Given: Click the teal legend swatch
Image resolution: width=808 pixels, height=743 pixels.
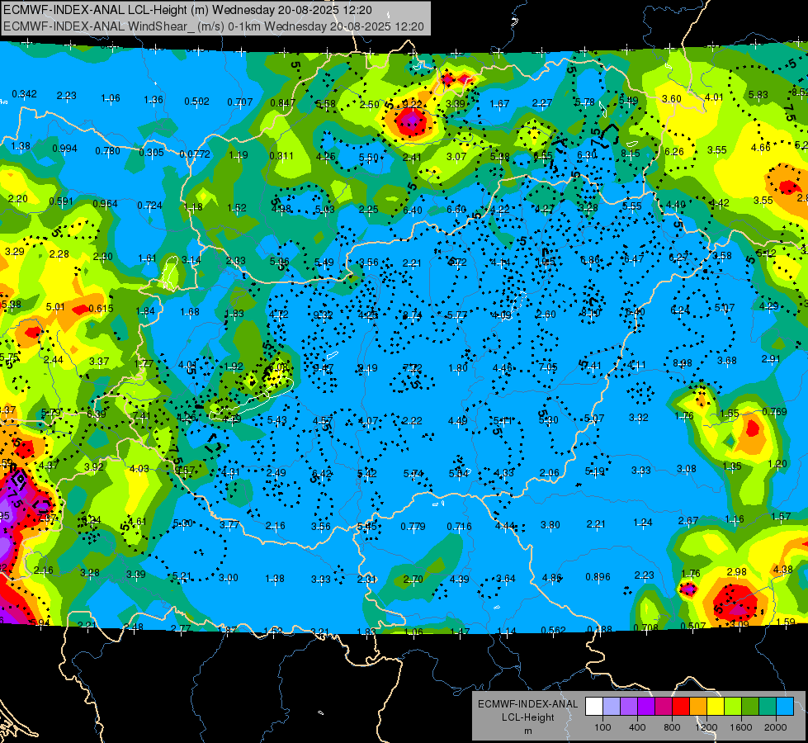Looking at the screenshot, I should click(x=767, y=707).
